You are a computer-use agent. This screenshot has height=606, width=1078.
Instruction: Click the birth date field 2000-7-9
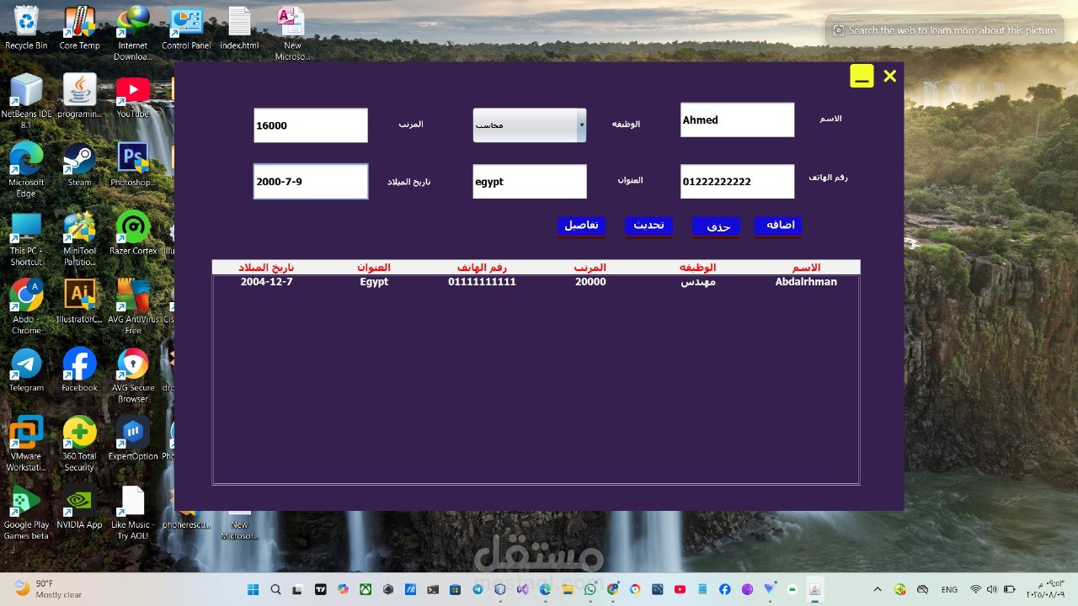311,181
